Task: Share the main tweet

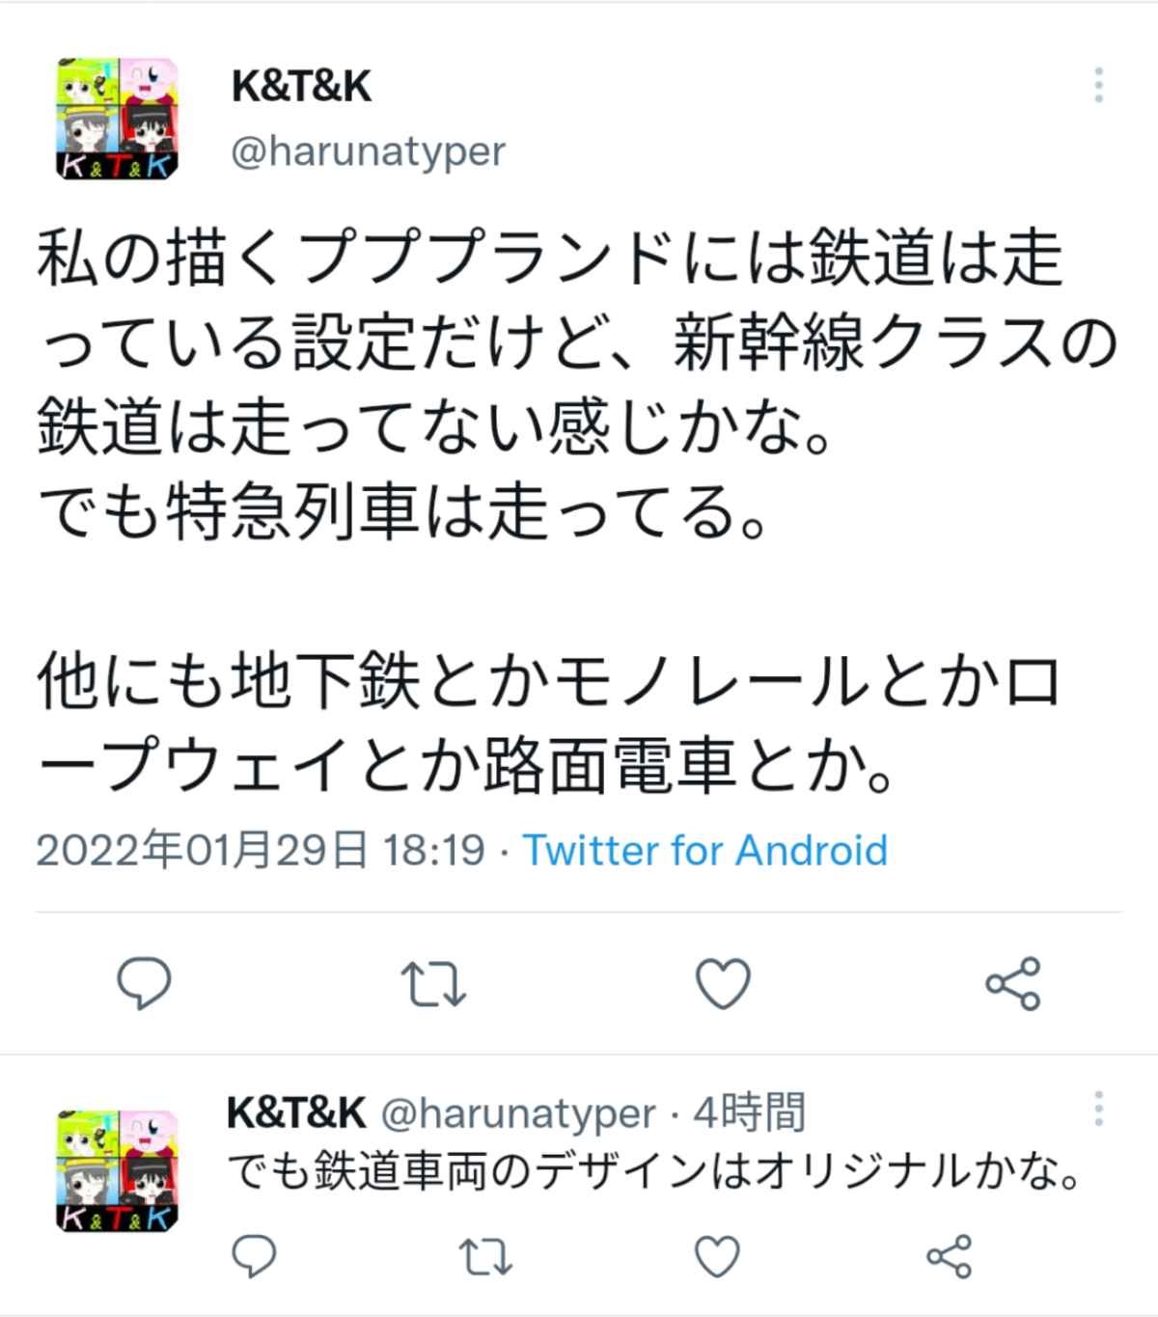Action: click(x=1012, y=983)
